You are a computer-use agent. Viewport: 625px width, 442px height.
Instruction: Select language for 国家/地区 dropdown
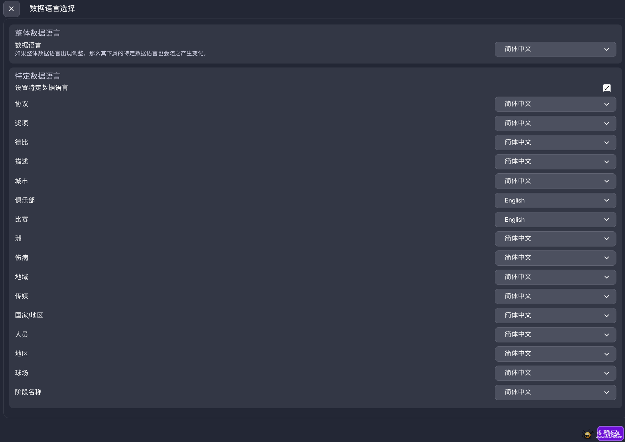555,316
